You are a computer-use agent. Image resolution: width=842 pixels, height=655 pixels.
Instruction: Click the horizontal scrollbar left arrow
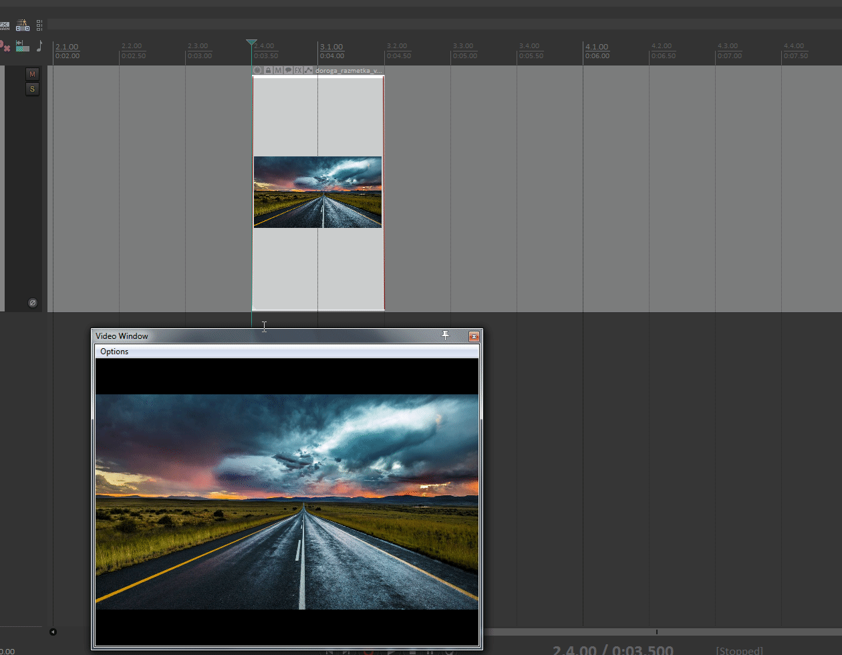[53, 632]
